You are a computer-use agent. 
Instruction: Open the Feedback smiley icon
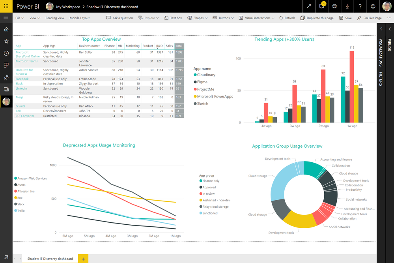(x=373, y=6)
